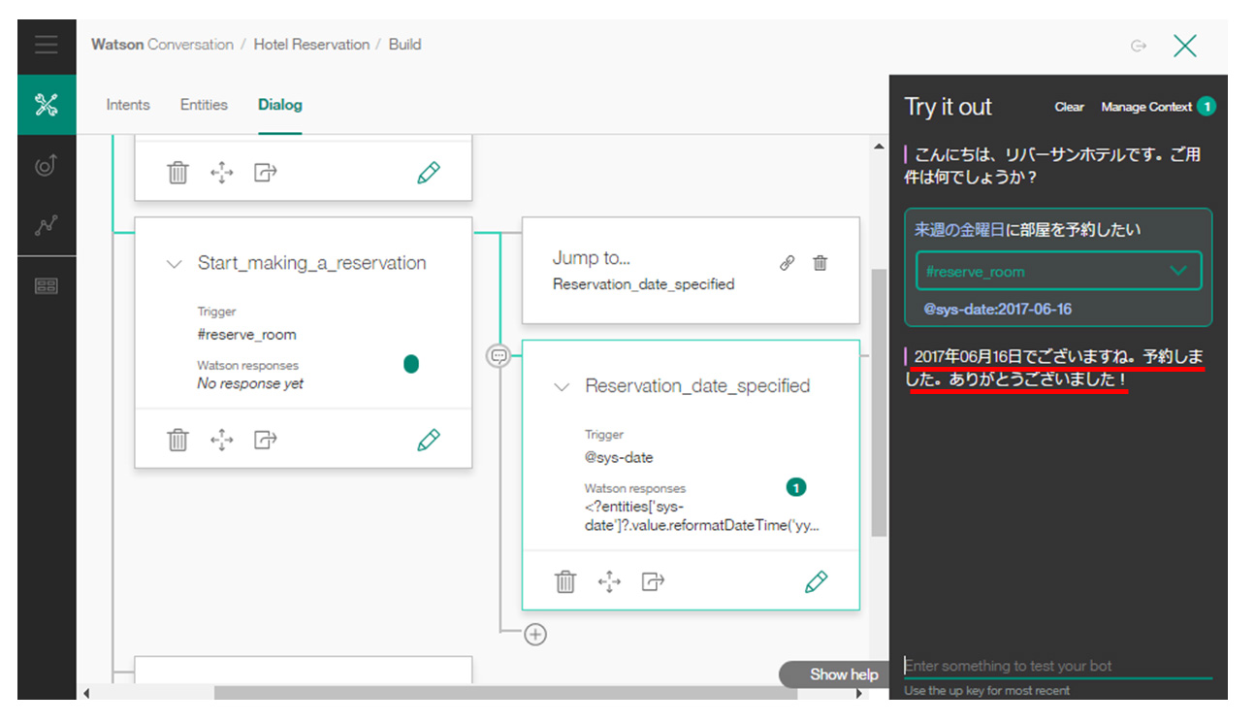1255x724 pixels.
Task: Collapse the Reservation_date_specified node chevron
Action: pos(561,386)
